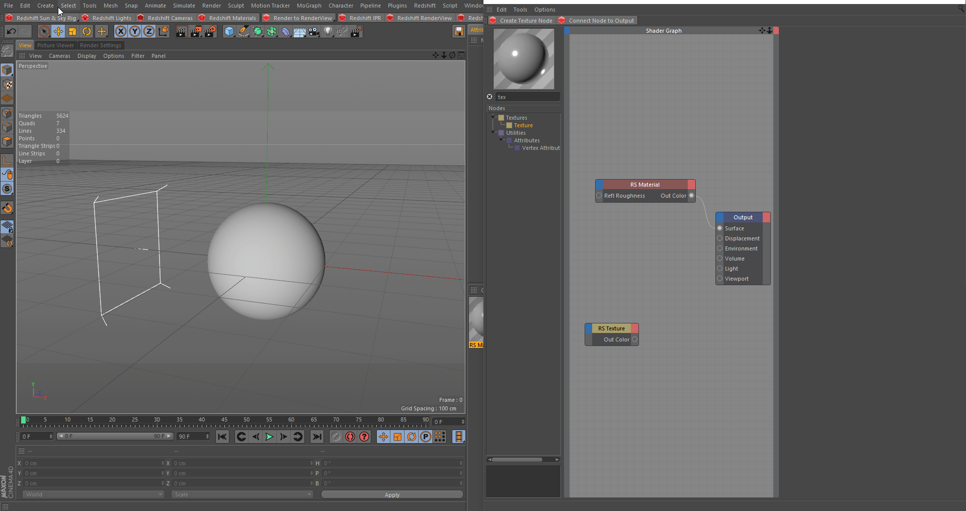The image size is (966, 511).
Task: Collapse the Utilities tree group
Action: [x=493, y=133]
